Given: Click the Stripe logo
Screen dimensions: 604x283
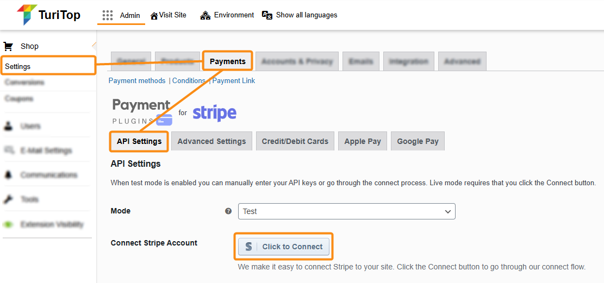Looking at the screenshot, I should pos(214,113).
